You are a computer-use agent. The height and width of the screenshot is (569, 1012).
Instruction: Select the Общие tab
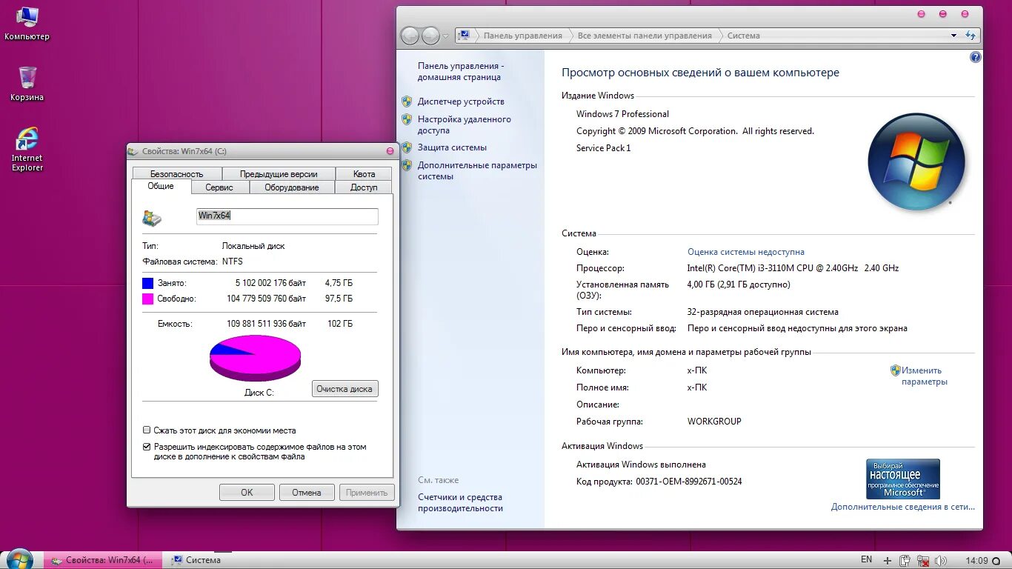pyautogui.click(x=161, y=187)
